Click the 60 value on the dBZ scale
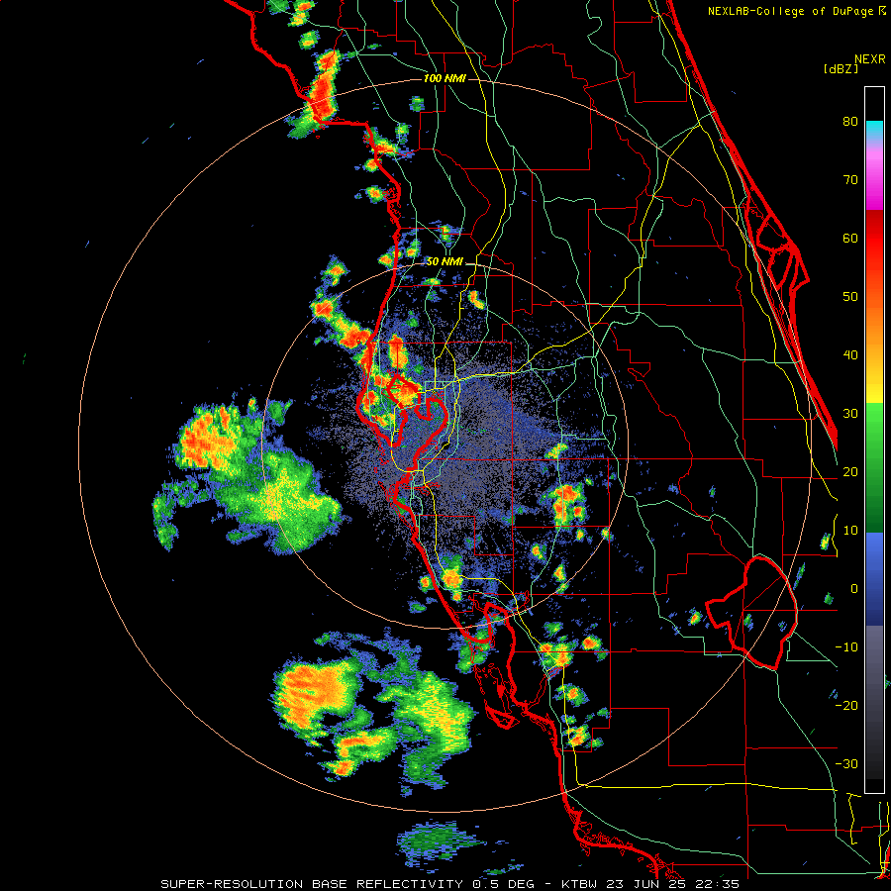891x891 pixels. pos(850,238)
